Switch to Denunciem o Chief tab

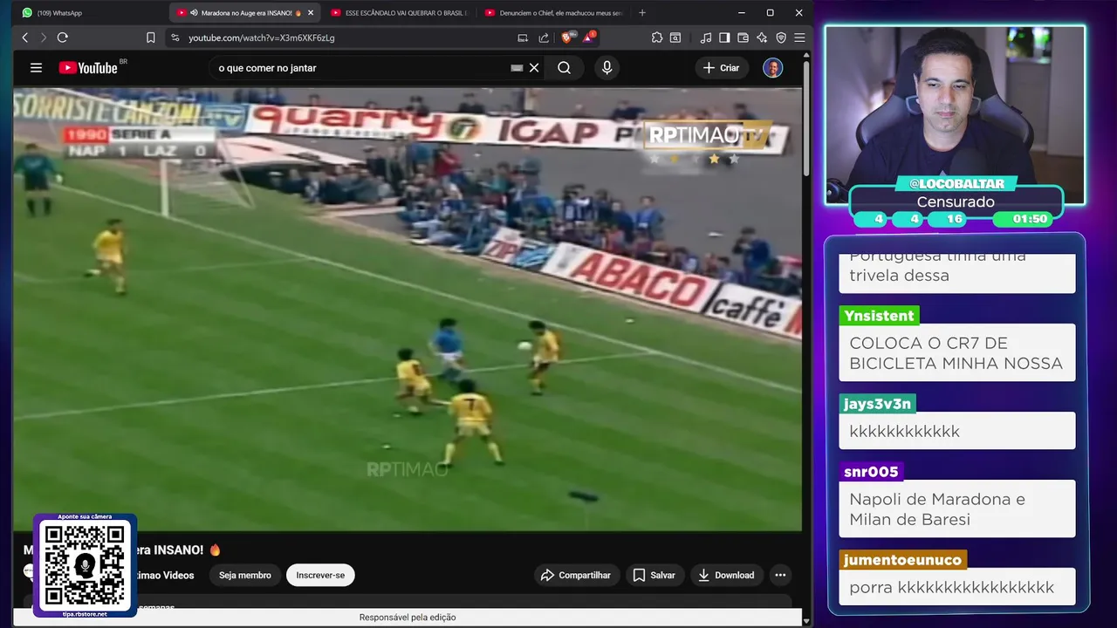pos(553,13)
